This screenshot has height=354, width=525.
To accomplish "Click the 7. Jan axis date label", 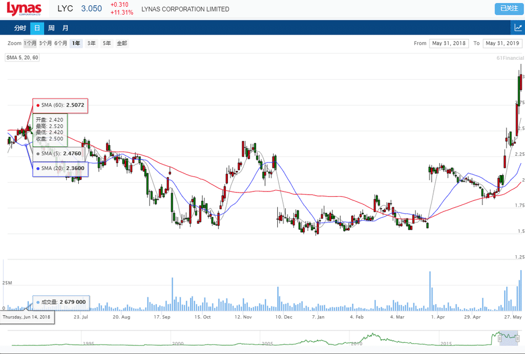I will 318,317.
